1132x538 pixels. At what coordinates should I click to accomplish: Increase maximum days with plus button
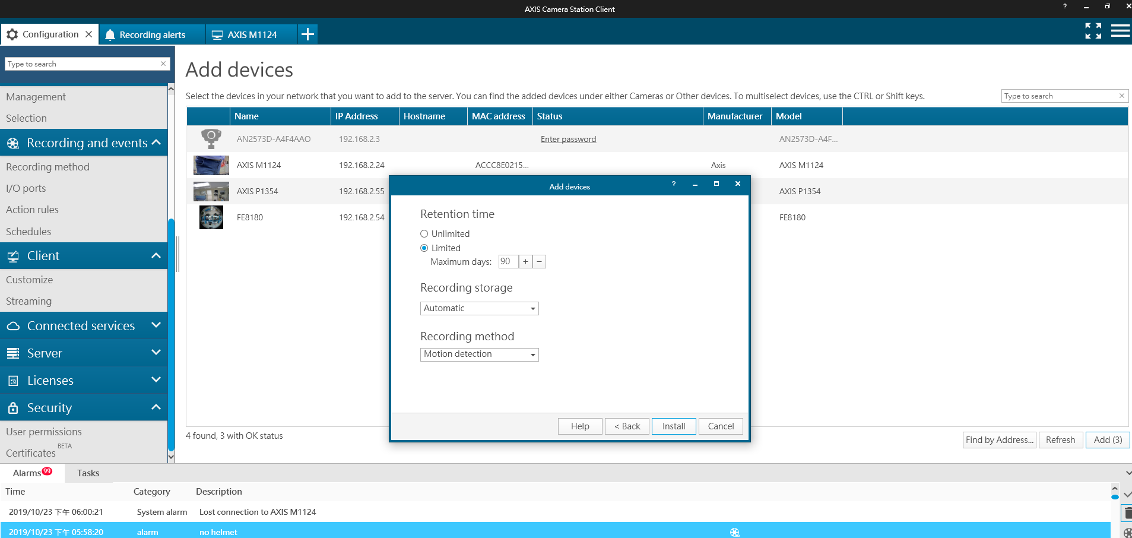525,262
